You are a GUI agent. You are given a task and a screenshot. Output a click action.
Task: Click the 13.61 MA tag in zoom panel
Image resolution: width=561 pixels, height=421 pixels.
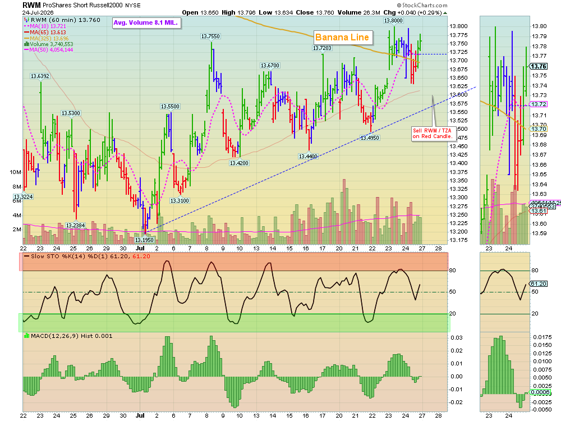click(538, 211)
